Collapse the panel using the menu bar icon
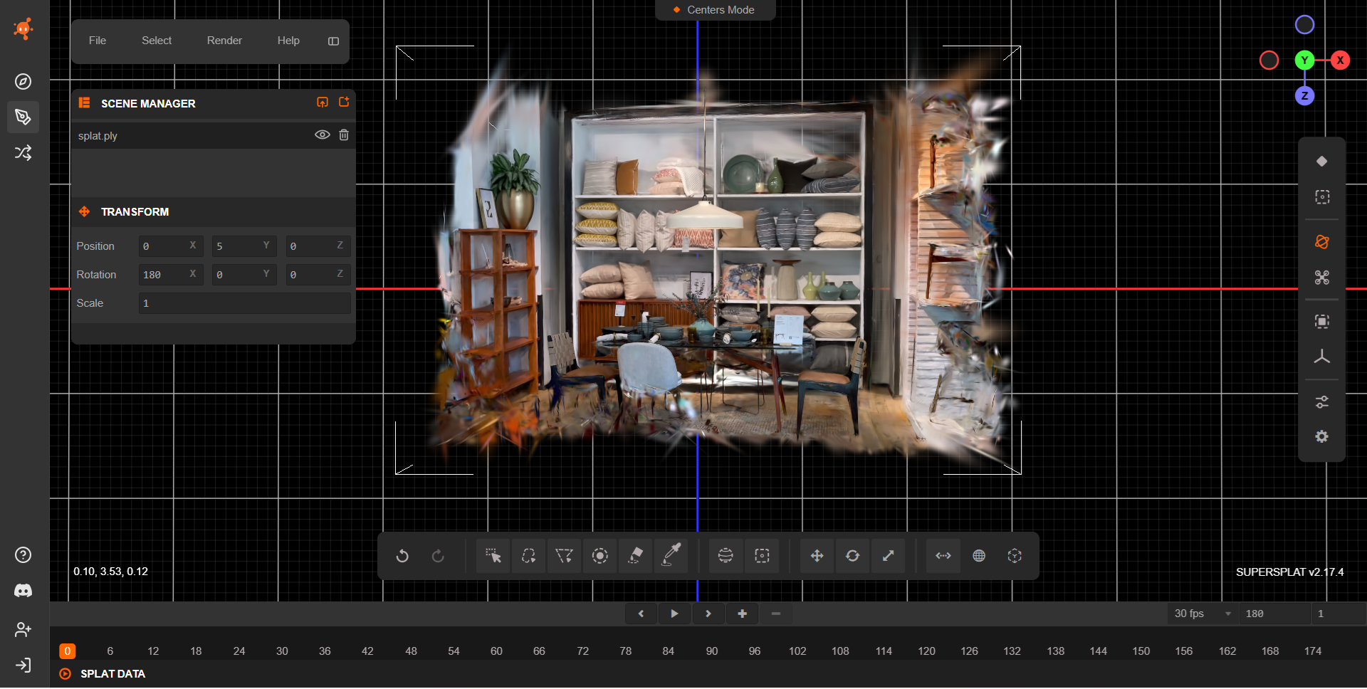 (333, 41)
